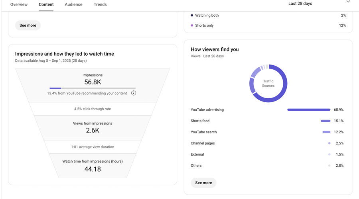Click the Channel pages traffic source

203,143
